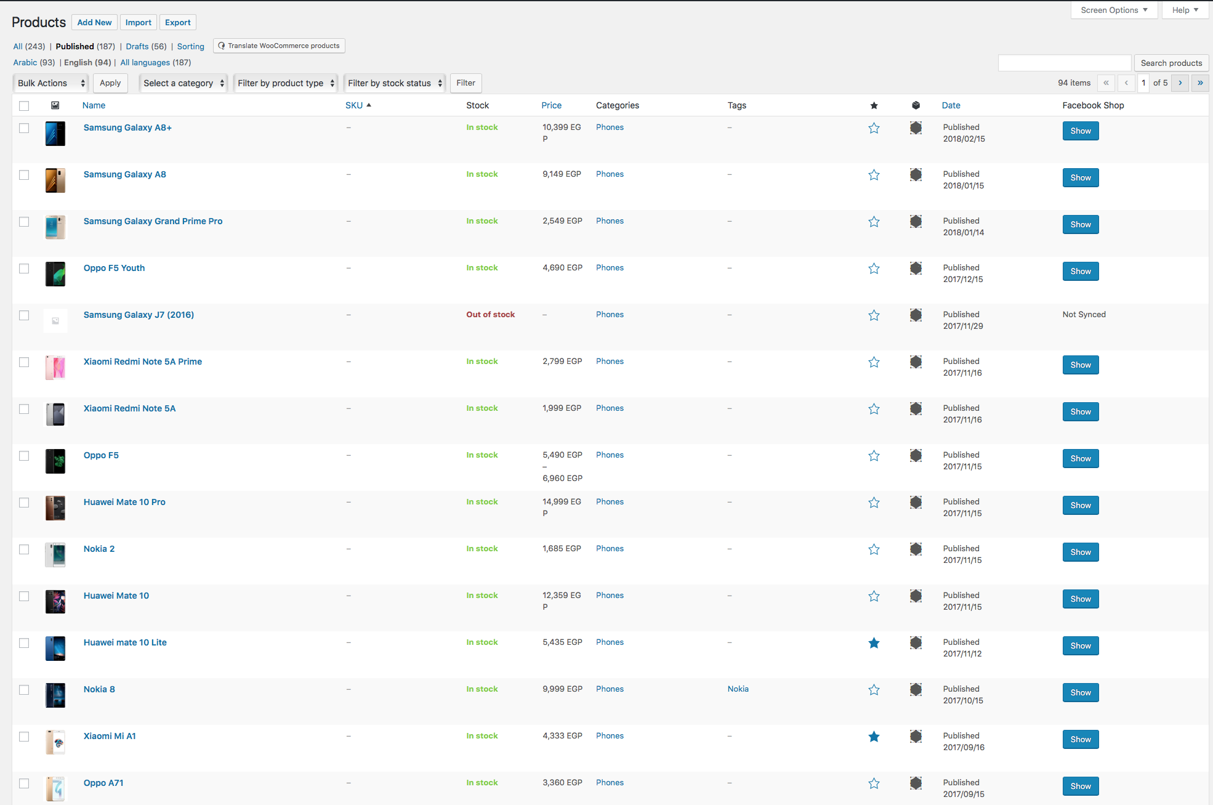Select the Oppo F5 Youth row checkbox

pos(24,269)
